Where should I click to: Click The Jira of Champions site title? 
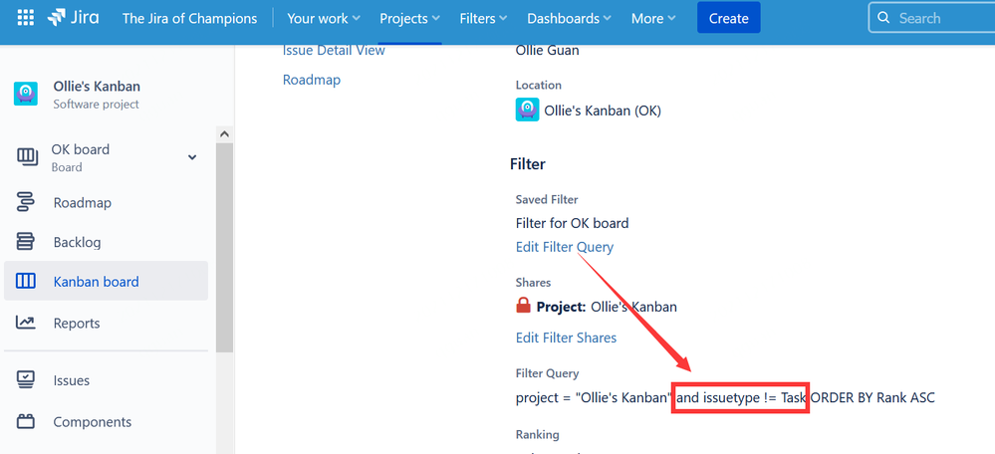click(189, 18)
